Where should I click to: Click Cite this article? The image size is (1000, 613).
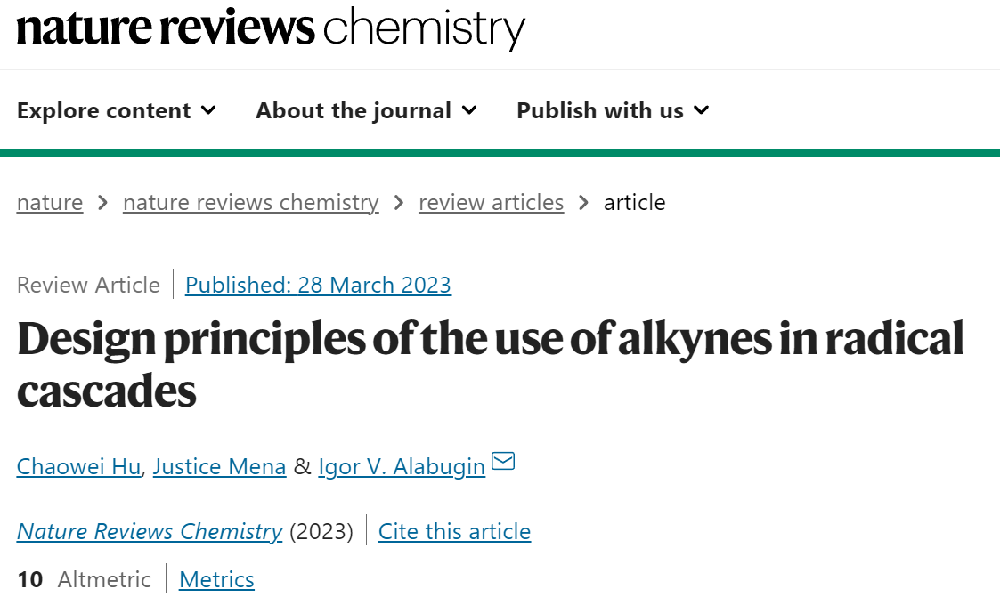click(x=455, y=531)
